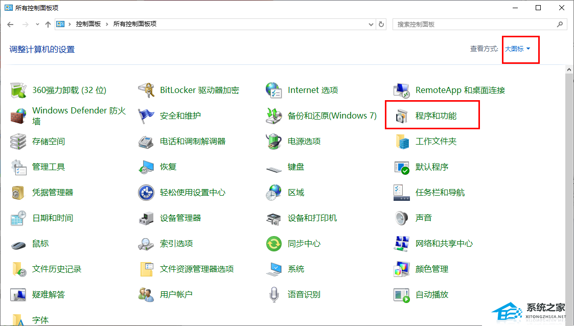Expand the 大图标 view-by dropdown
The image size is (574, 326).
(518, 49)
